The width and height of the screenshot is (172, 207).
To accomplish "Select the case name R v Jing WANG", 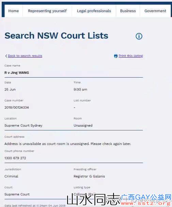I will pyautogui.click(x=17, y=73).
